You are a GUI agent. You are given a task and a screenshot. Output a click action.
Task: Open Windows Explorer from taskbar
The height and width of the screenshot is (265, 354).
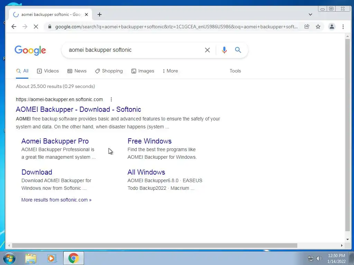coord(31,258)
